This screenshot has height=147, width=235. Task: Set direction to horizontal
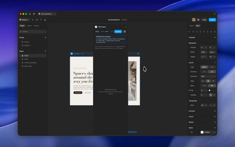point(204,72)
